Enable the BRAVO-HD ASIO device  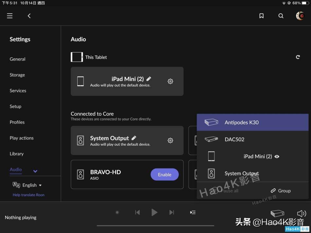point(164,174)
